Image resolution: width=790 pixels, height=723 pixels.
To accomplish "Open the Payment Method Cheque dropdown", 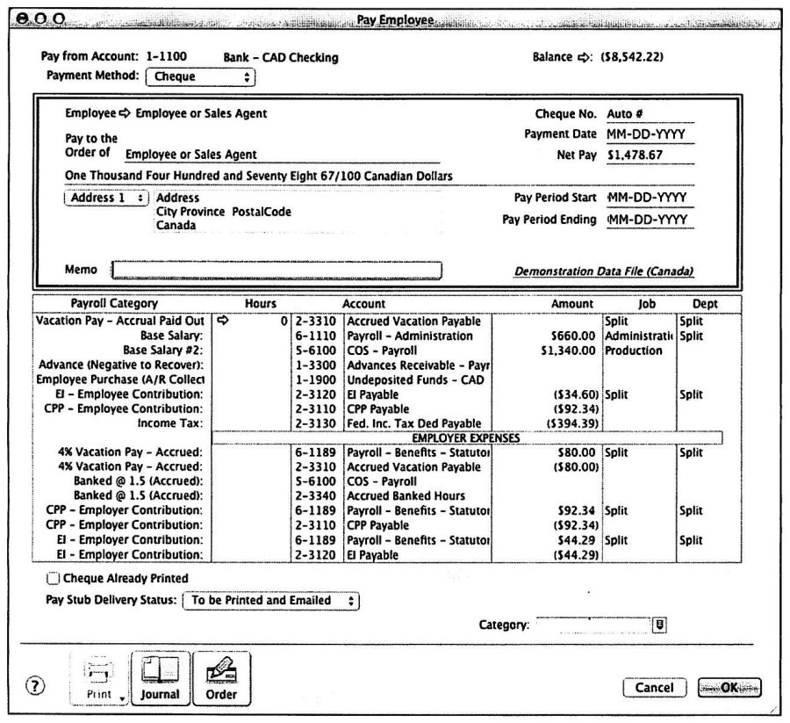I will (200, 77).
